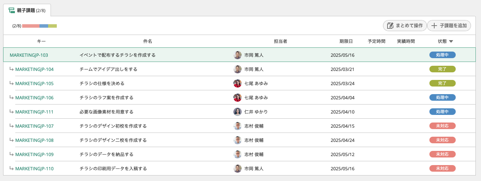This screenshot has height=181, width=481.
Task: Click the child-issue arrow icon beside MARKETINGJP-104
Action: (12, 69)
